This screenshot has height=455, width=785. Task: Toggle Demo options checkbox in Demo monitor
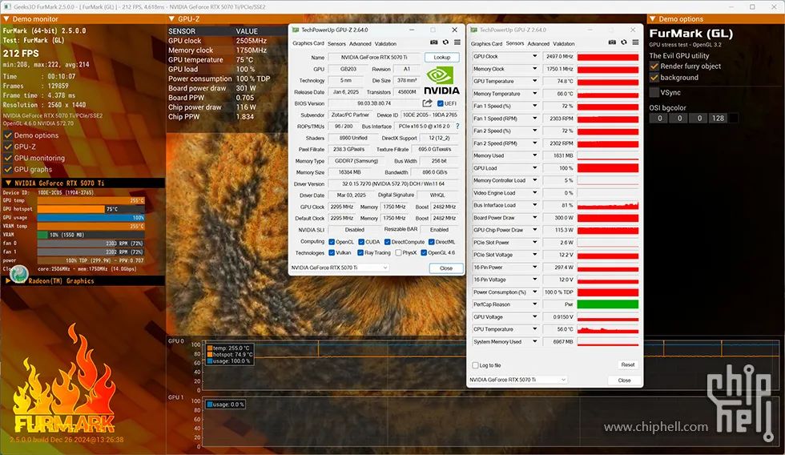click(8, 135)
